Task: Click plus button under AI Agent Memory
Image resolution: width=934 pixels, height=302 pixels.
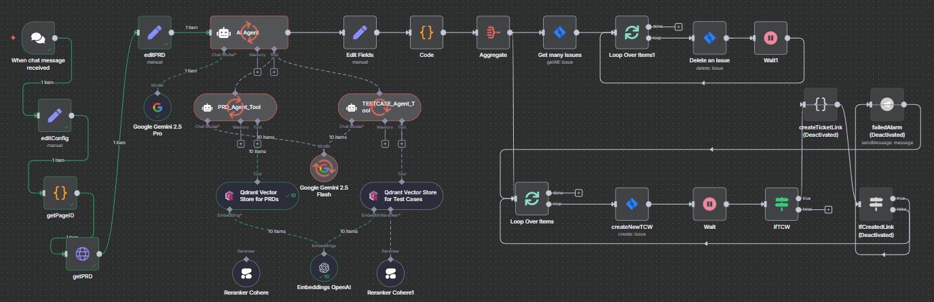Action: pyautogui.click(x=259, y=71)
